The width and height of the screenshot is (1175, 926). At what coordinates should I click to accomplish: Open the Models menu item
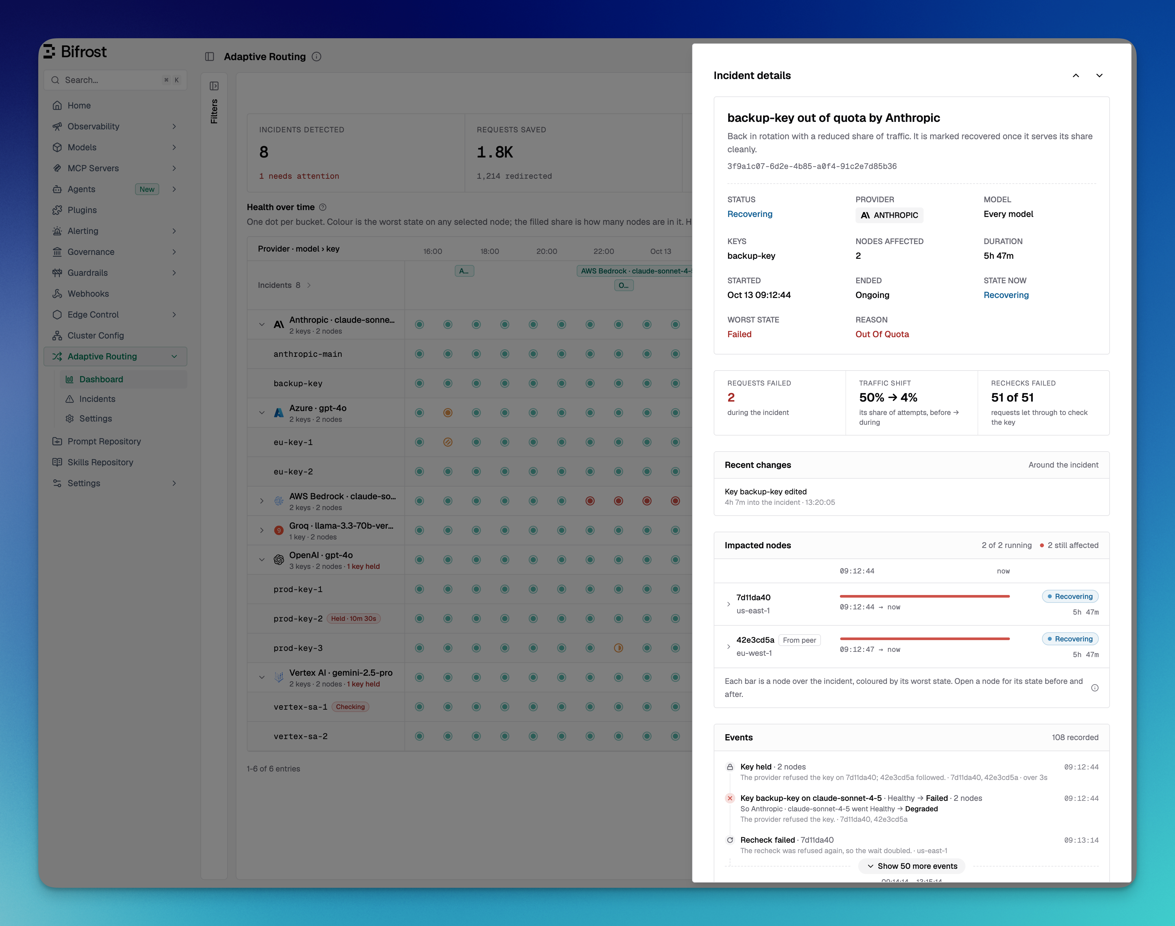point(115,147)
